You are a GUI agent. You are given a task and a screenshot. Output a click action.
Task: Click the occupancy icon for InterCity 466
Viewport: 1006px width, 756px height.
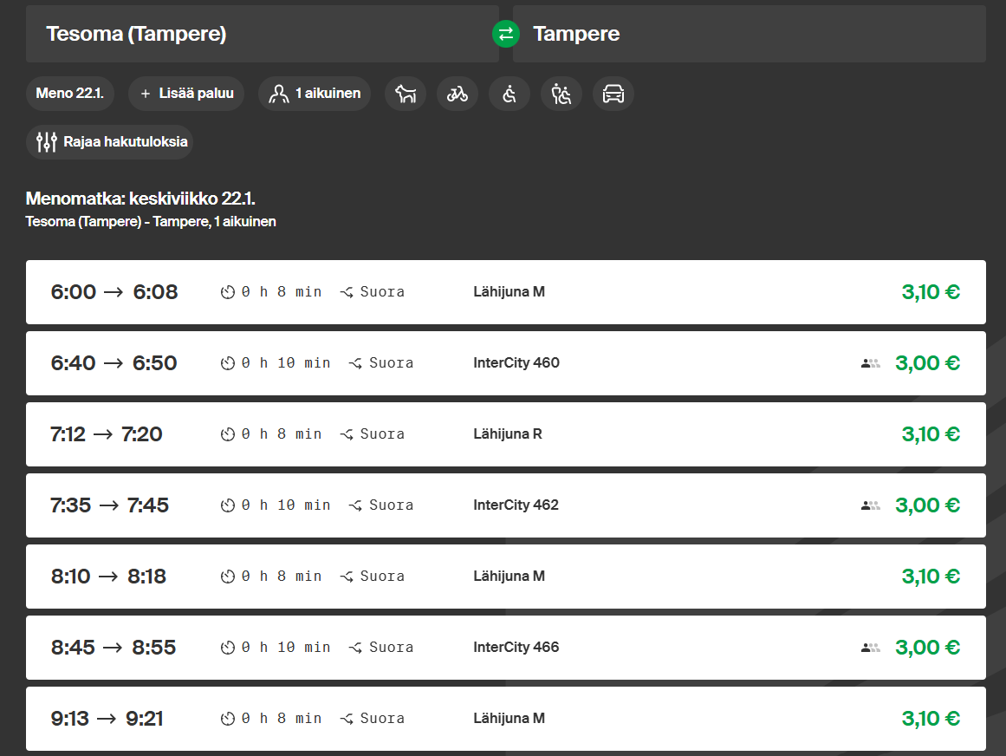click(870, 648)
